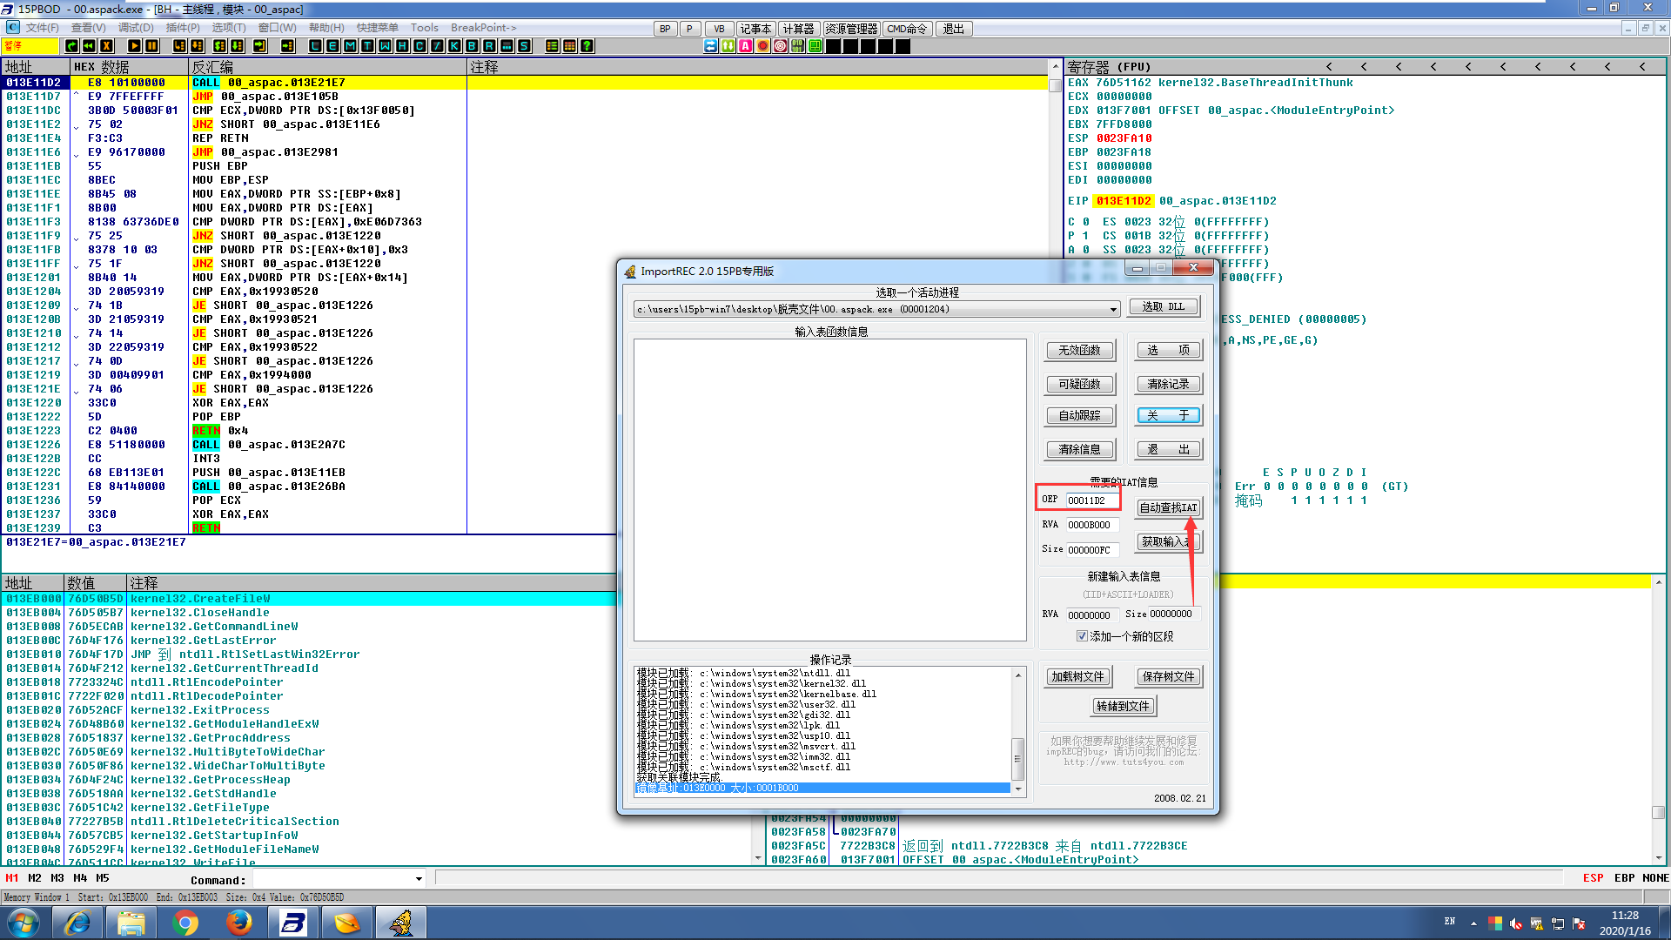Open the 插件(P) plugins menu

[183, 28]
